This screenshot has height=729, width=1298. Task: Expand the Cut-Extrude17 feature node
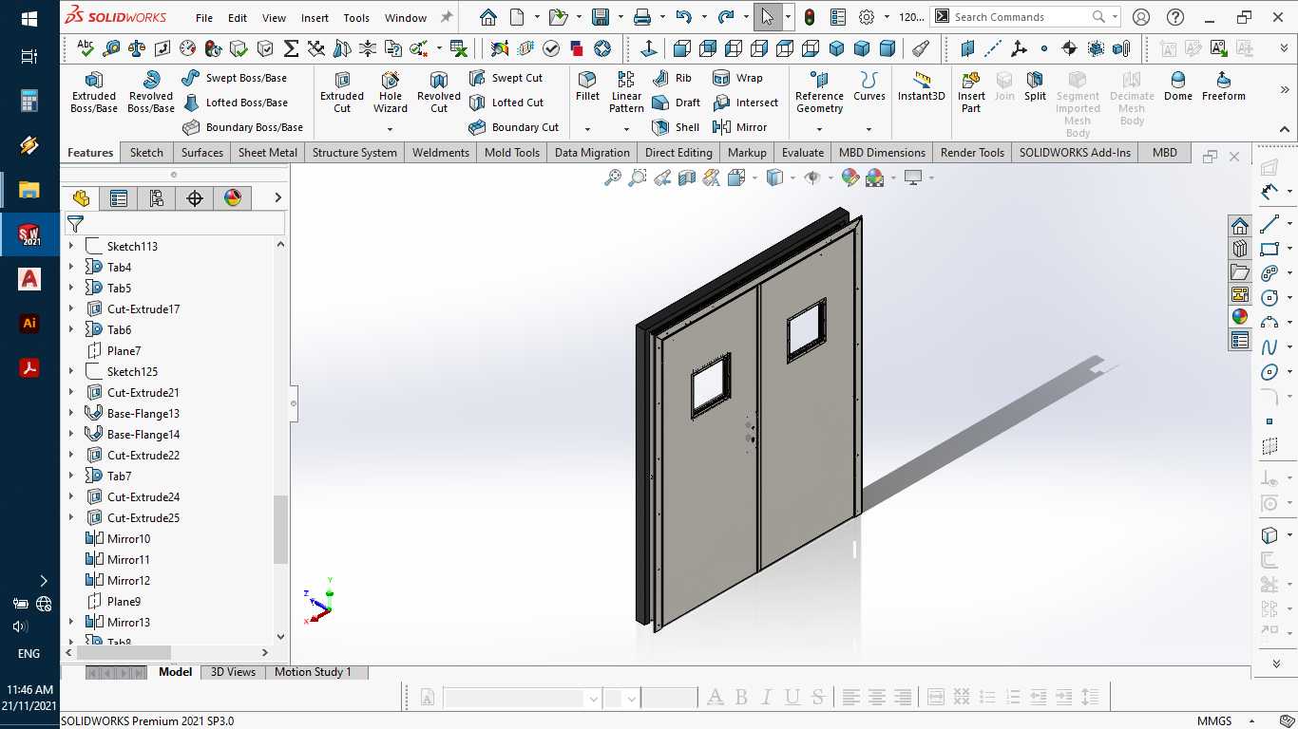click(x=71, y=308)
